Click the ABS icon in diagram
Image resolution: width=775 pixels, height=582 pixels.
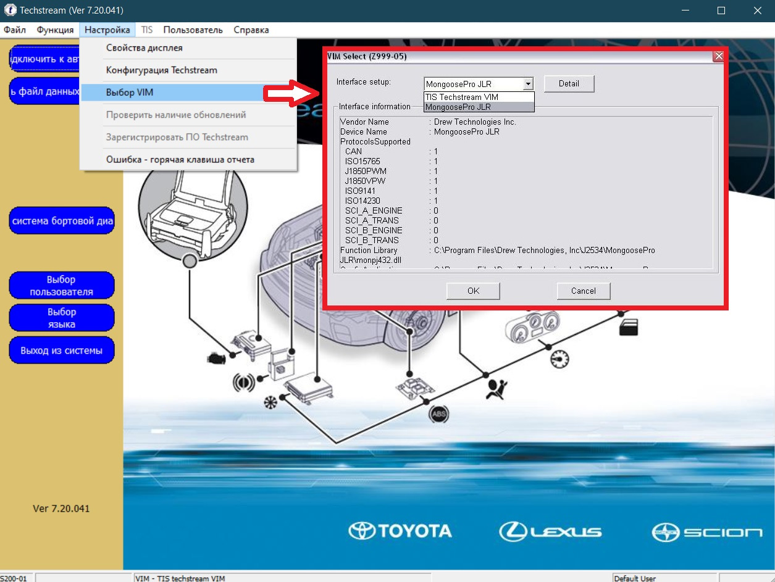coord(439,413)
